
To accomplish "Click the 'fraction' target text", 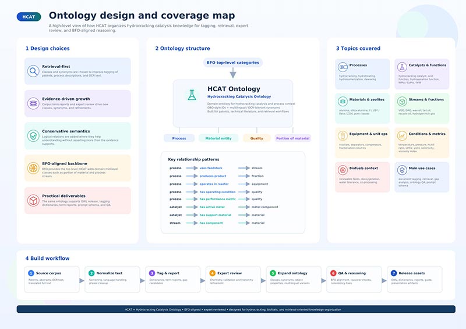I will click(257, 176).
